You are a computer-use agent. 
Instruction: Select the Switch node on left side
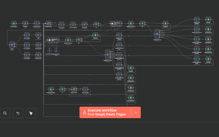pyautogui.click(x=12, y=45)
